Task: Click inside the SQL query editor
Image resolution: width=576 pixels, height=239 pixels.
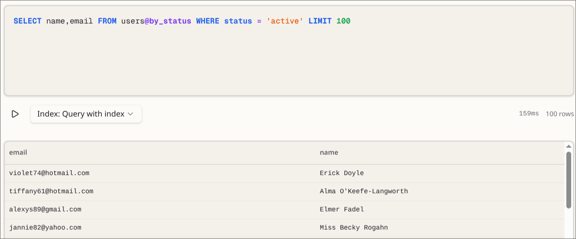Action: coord(288,59)
